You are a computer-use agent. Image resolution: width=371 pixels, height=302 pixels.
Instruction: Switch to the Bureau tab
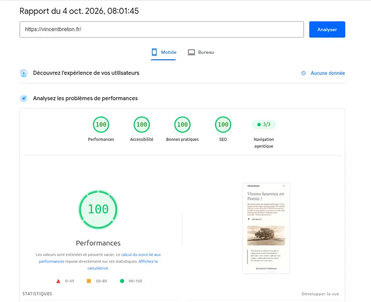[201, 52]
